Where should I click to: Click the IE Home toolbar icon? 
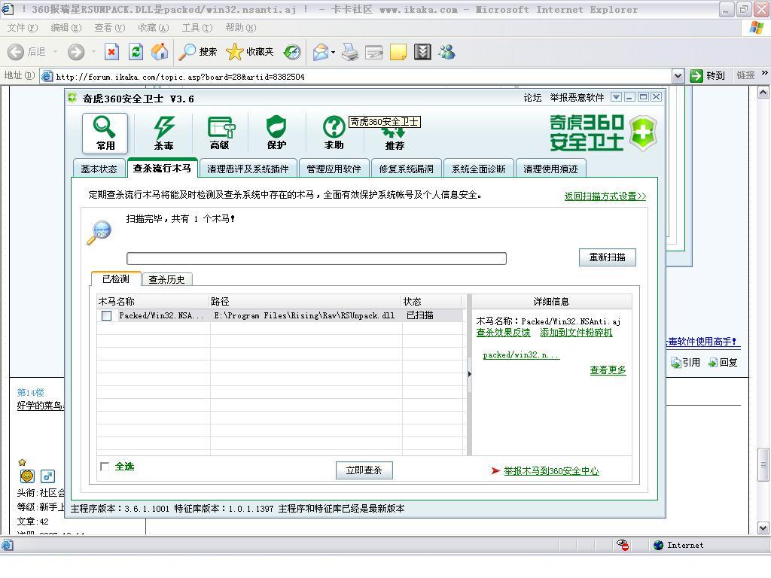tap(160, 52)
